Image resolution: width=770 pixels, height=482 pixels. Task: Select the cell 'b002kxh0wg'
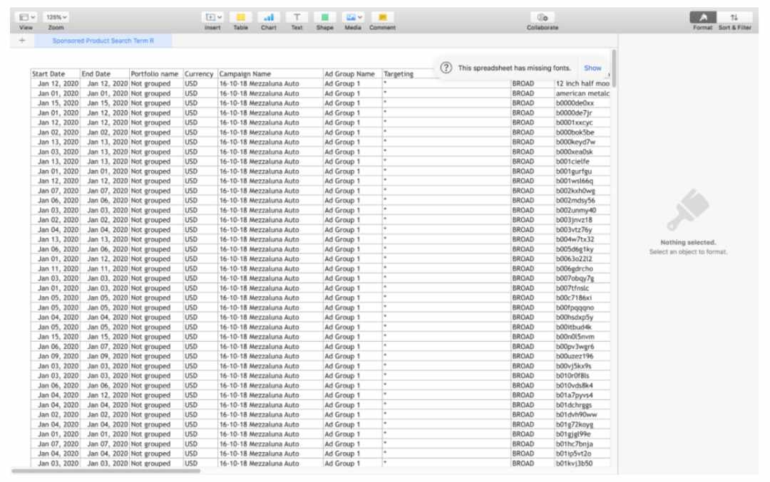[x=582, y=191]
